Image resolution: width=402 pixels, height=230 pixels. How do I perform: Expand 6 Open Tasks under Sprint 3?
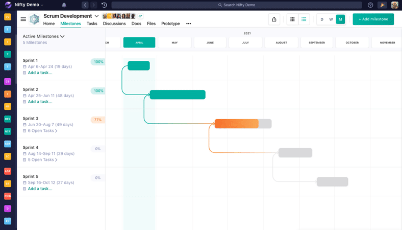(42, 130)
